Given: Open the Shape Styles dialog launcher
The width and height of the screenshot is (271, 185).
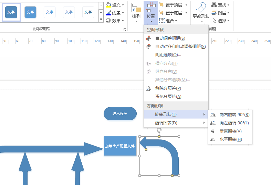Looking at the screenshot, I should coord(125,29).
